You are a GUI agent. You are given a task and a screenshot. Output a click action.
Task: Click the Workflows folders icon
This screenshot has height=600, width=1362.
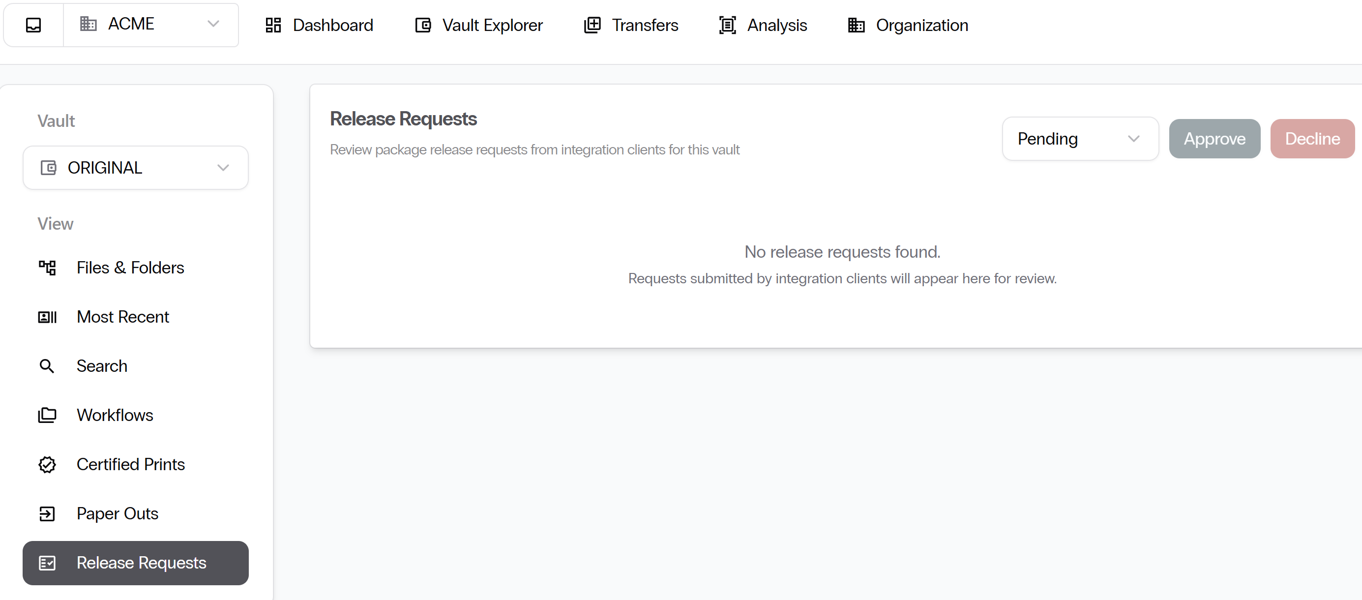tap(47, 415)
